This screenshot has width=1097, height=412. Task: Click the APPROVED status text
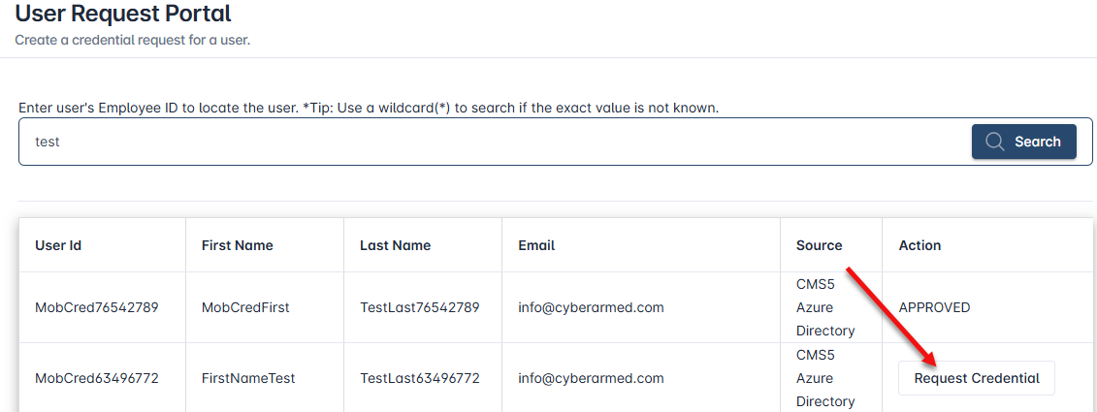coord(934,307)
